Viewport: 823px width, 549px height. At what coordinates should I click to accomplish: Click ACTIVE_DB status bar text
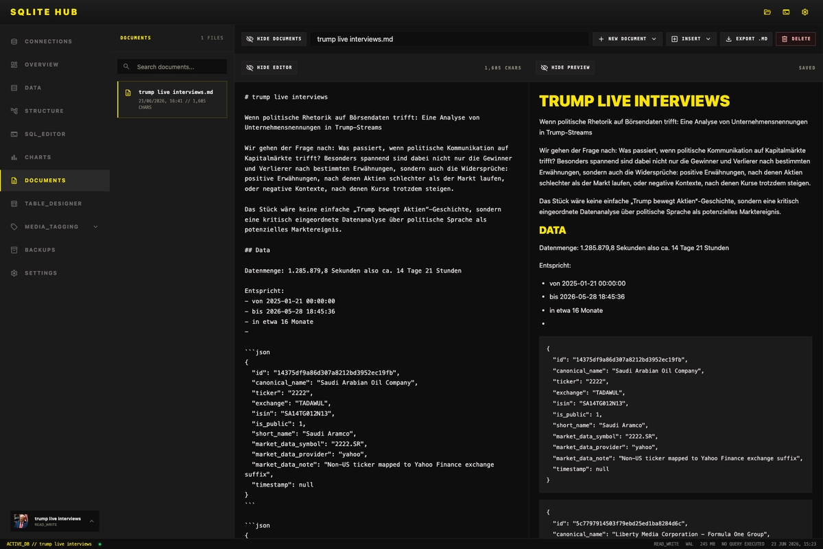click(x=49, y=544)
